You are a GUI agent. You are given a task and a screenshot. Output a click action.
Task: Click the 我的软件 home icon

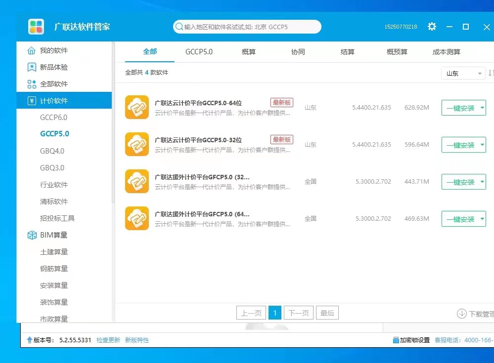click(x=32, y=50)
